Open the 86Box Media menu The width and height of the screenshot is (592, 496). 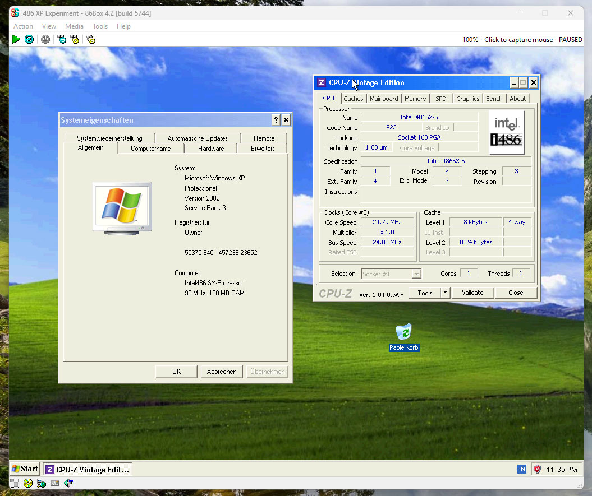[x=74, y=26]
